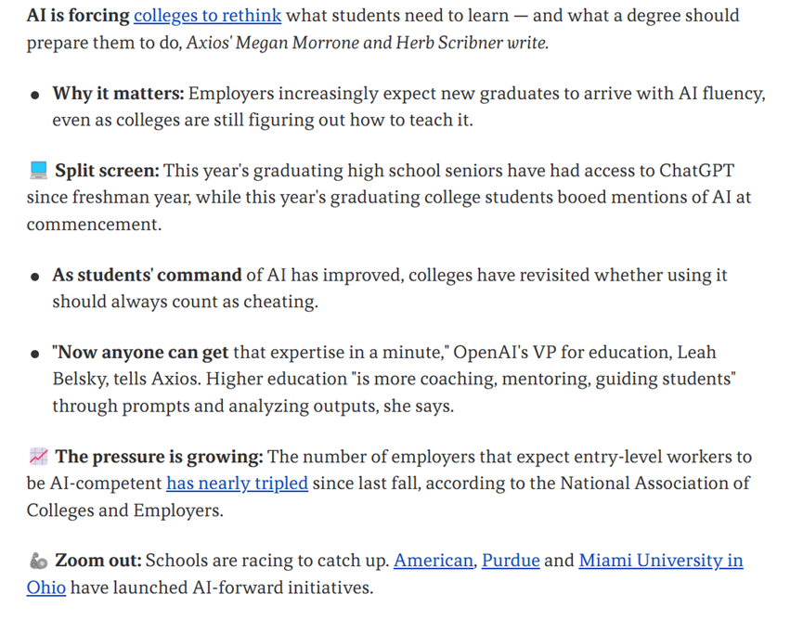Click the bold 'The pressure is growing:' label
The width and height of the screenshot is (803, 620).
(x=159, y=457)
